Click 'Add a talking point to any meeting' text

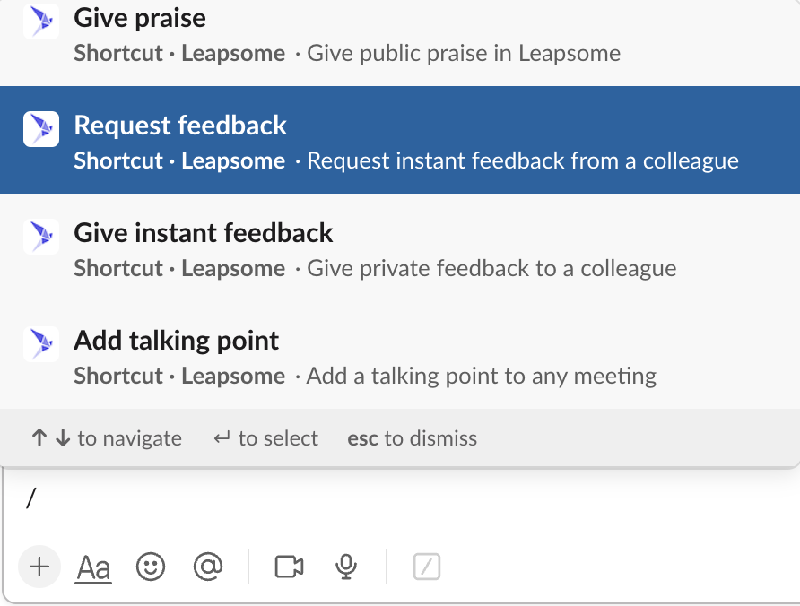pos(482,376)
